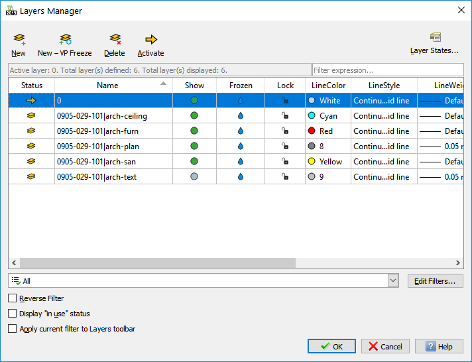Hide the arch-san layer
The width and height of the screenshot is (472, 362).
coord(194,161)
